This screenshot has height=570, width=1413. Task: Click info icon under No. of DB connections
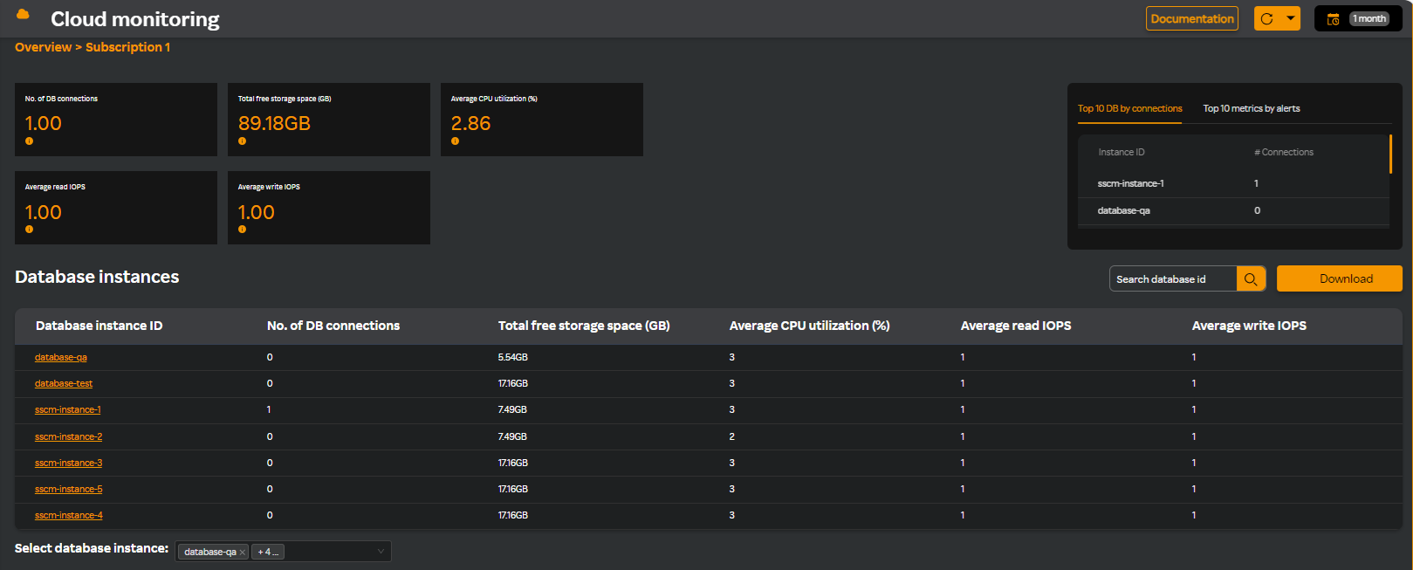click(x=29, y=141)
